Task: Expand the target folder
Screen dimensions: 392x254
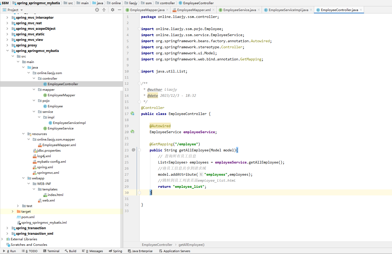Action: 13,211
